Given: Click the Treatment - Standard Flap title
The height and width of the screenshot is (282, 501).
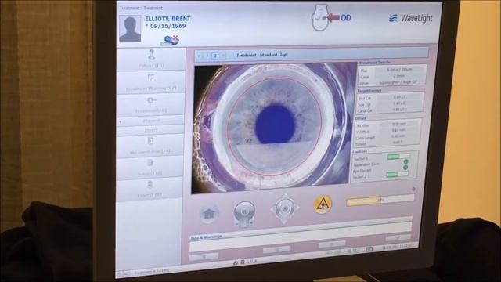Looking at the screenshot, I should [x=261, y=55].
